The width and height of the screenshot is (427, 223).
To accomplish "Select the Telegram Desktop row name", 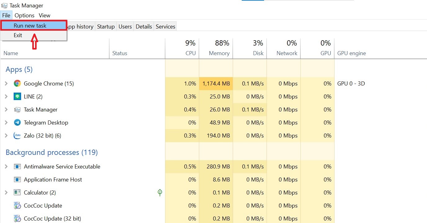I will (46, 122).
